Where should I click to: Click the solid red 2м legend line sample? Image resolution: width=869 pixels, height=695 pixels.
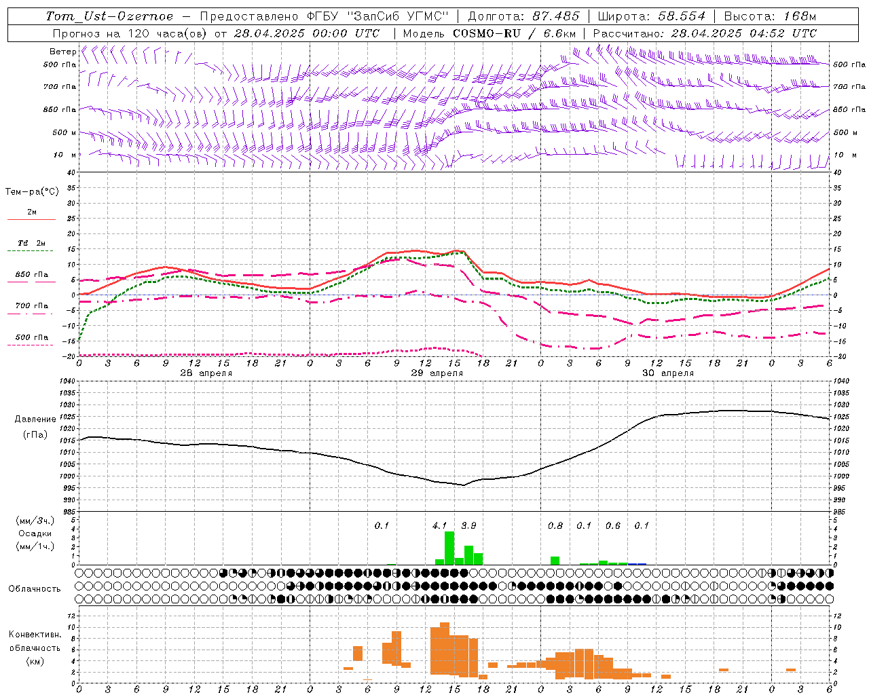coord(31,220)
